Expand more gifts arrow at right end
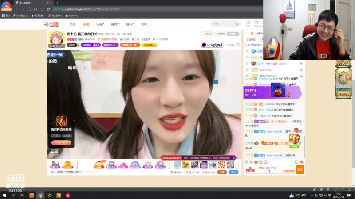355x199 pixels. (237, 165)
